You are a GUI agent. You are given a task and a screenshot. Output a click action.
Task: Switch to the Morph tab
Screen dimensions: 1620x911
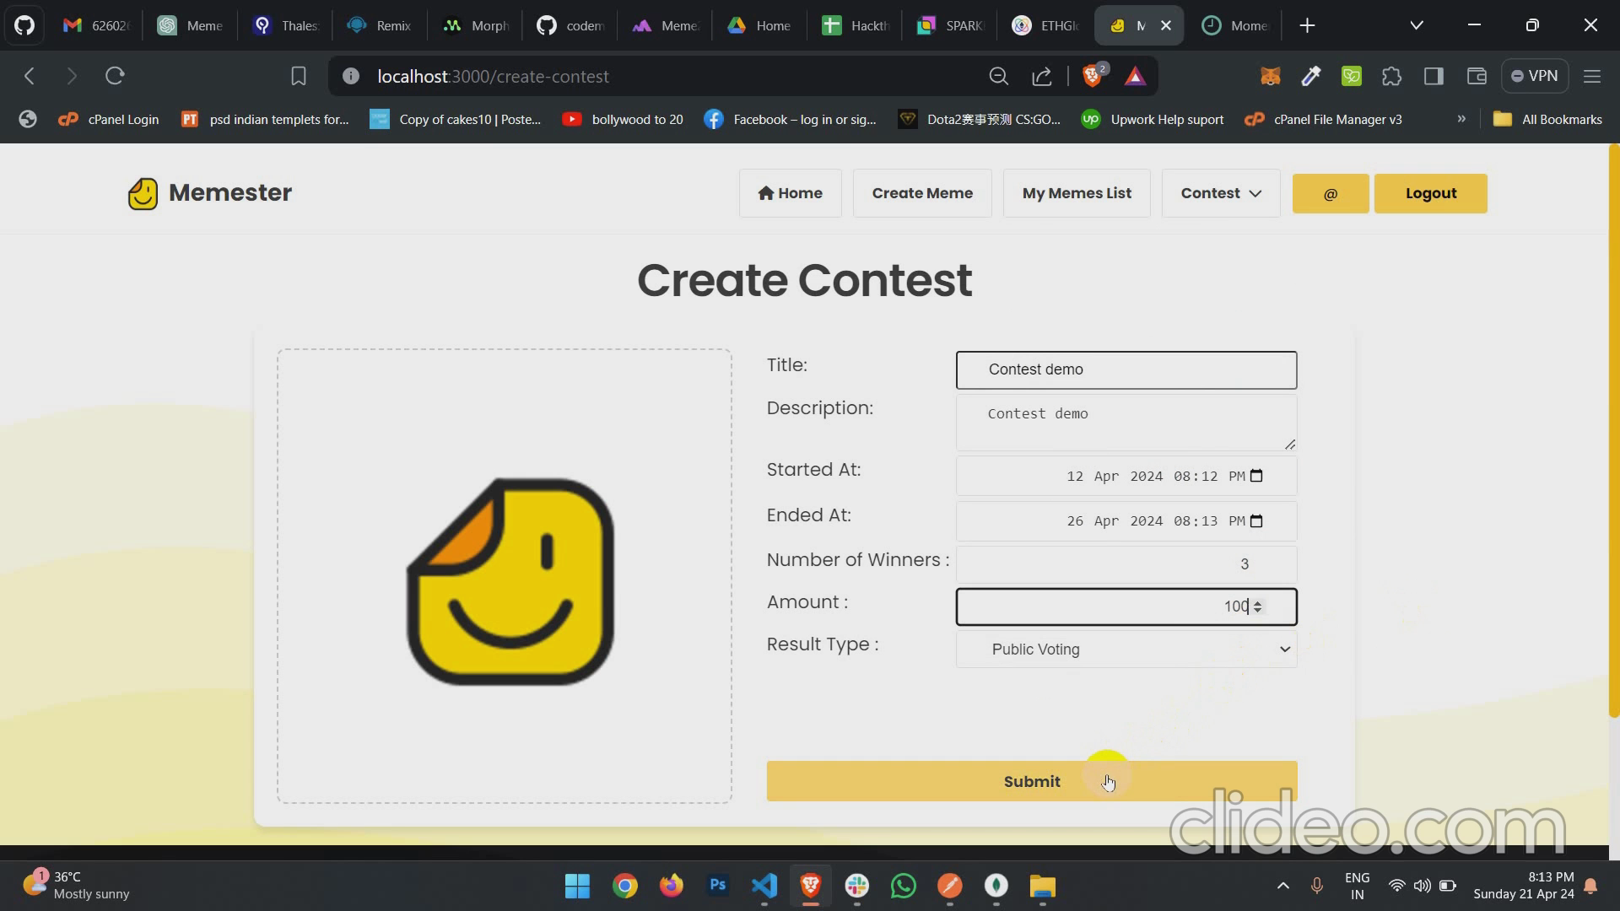click(476, 25)
